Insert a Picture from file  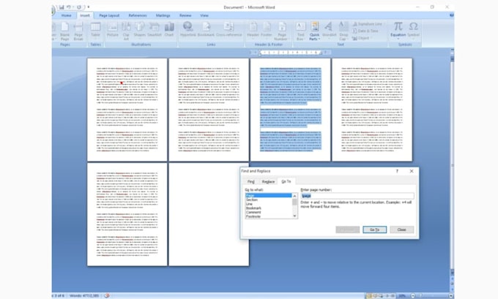click(x=113, y=31)
